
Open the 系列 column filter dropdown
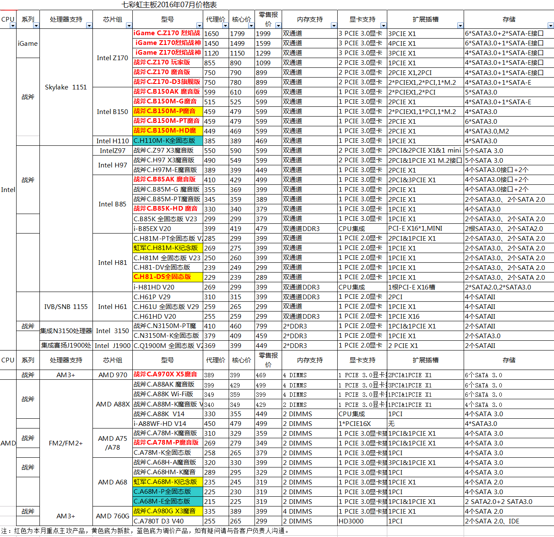(x=36, y=26)
